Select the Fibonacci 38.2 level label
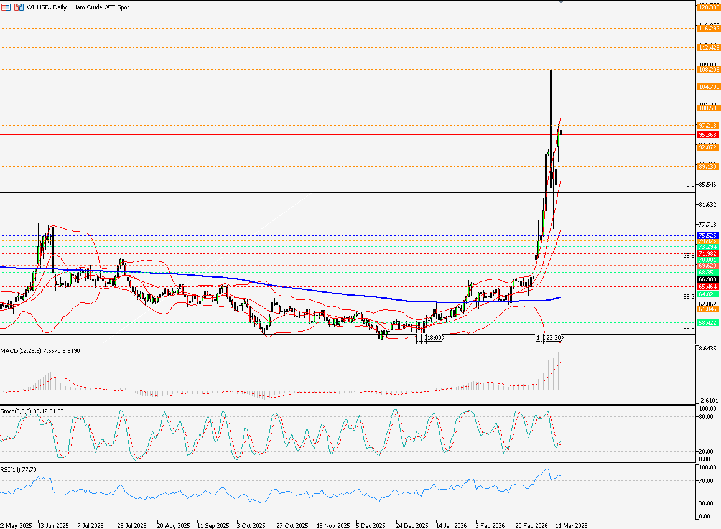The width and height of the screenshot is (721, 529). (688, 297)
